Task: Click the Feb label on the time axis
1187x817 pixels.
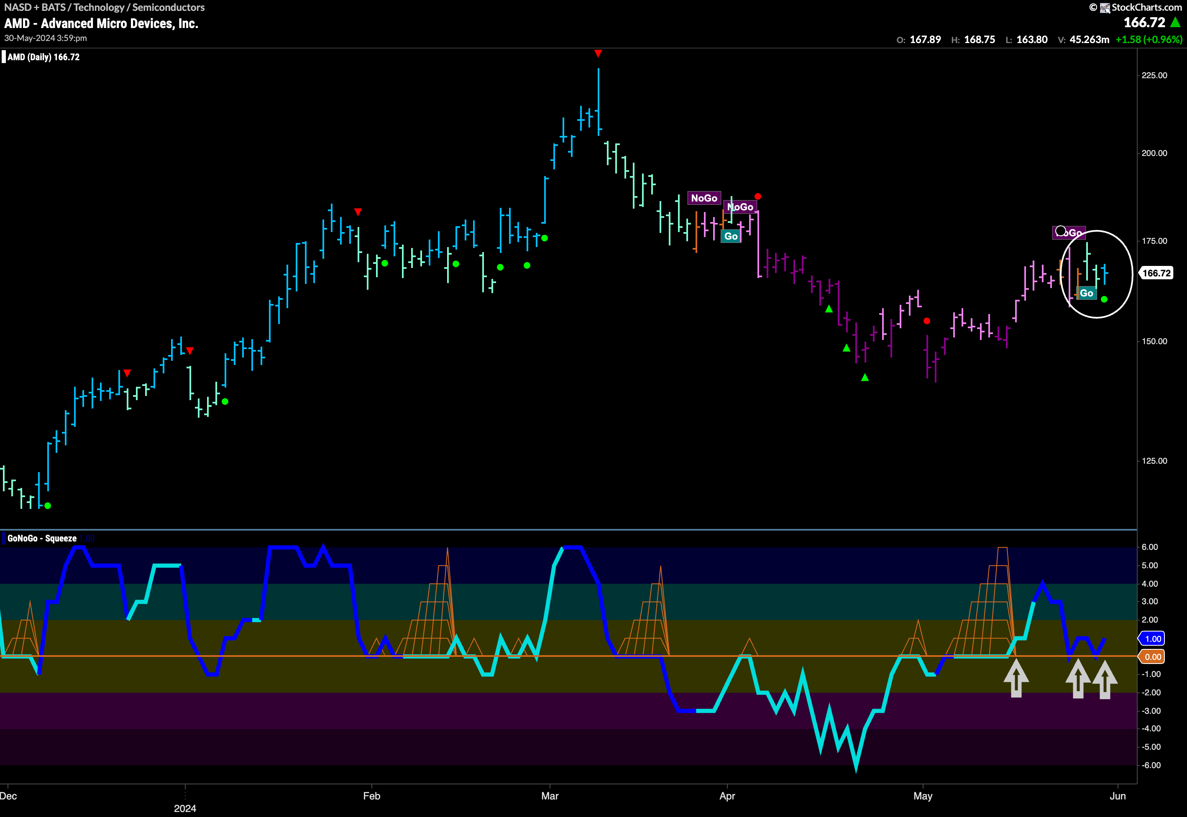Action: pos(372,796)
